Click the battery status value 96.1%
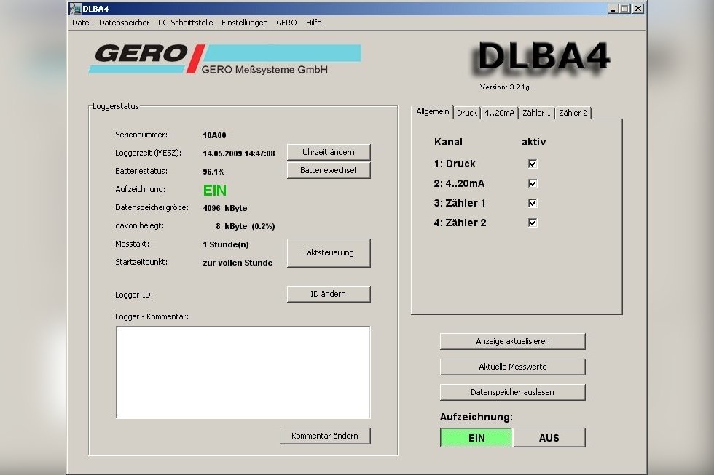Viewport: 714px width, 475px height. [213, 172]
